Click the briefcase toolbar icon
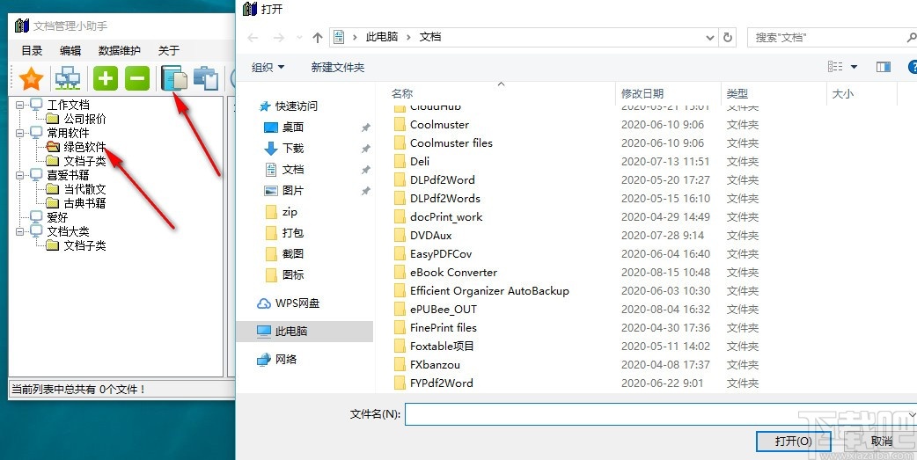 (x=206, y=79)
